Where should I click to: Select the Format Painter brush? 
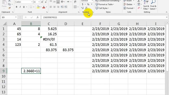(x=10, y=8)
